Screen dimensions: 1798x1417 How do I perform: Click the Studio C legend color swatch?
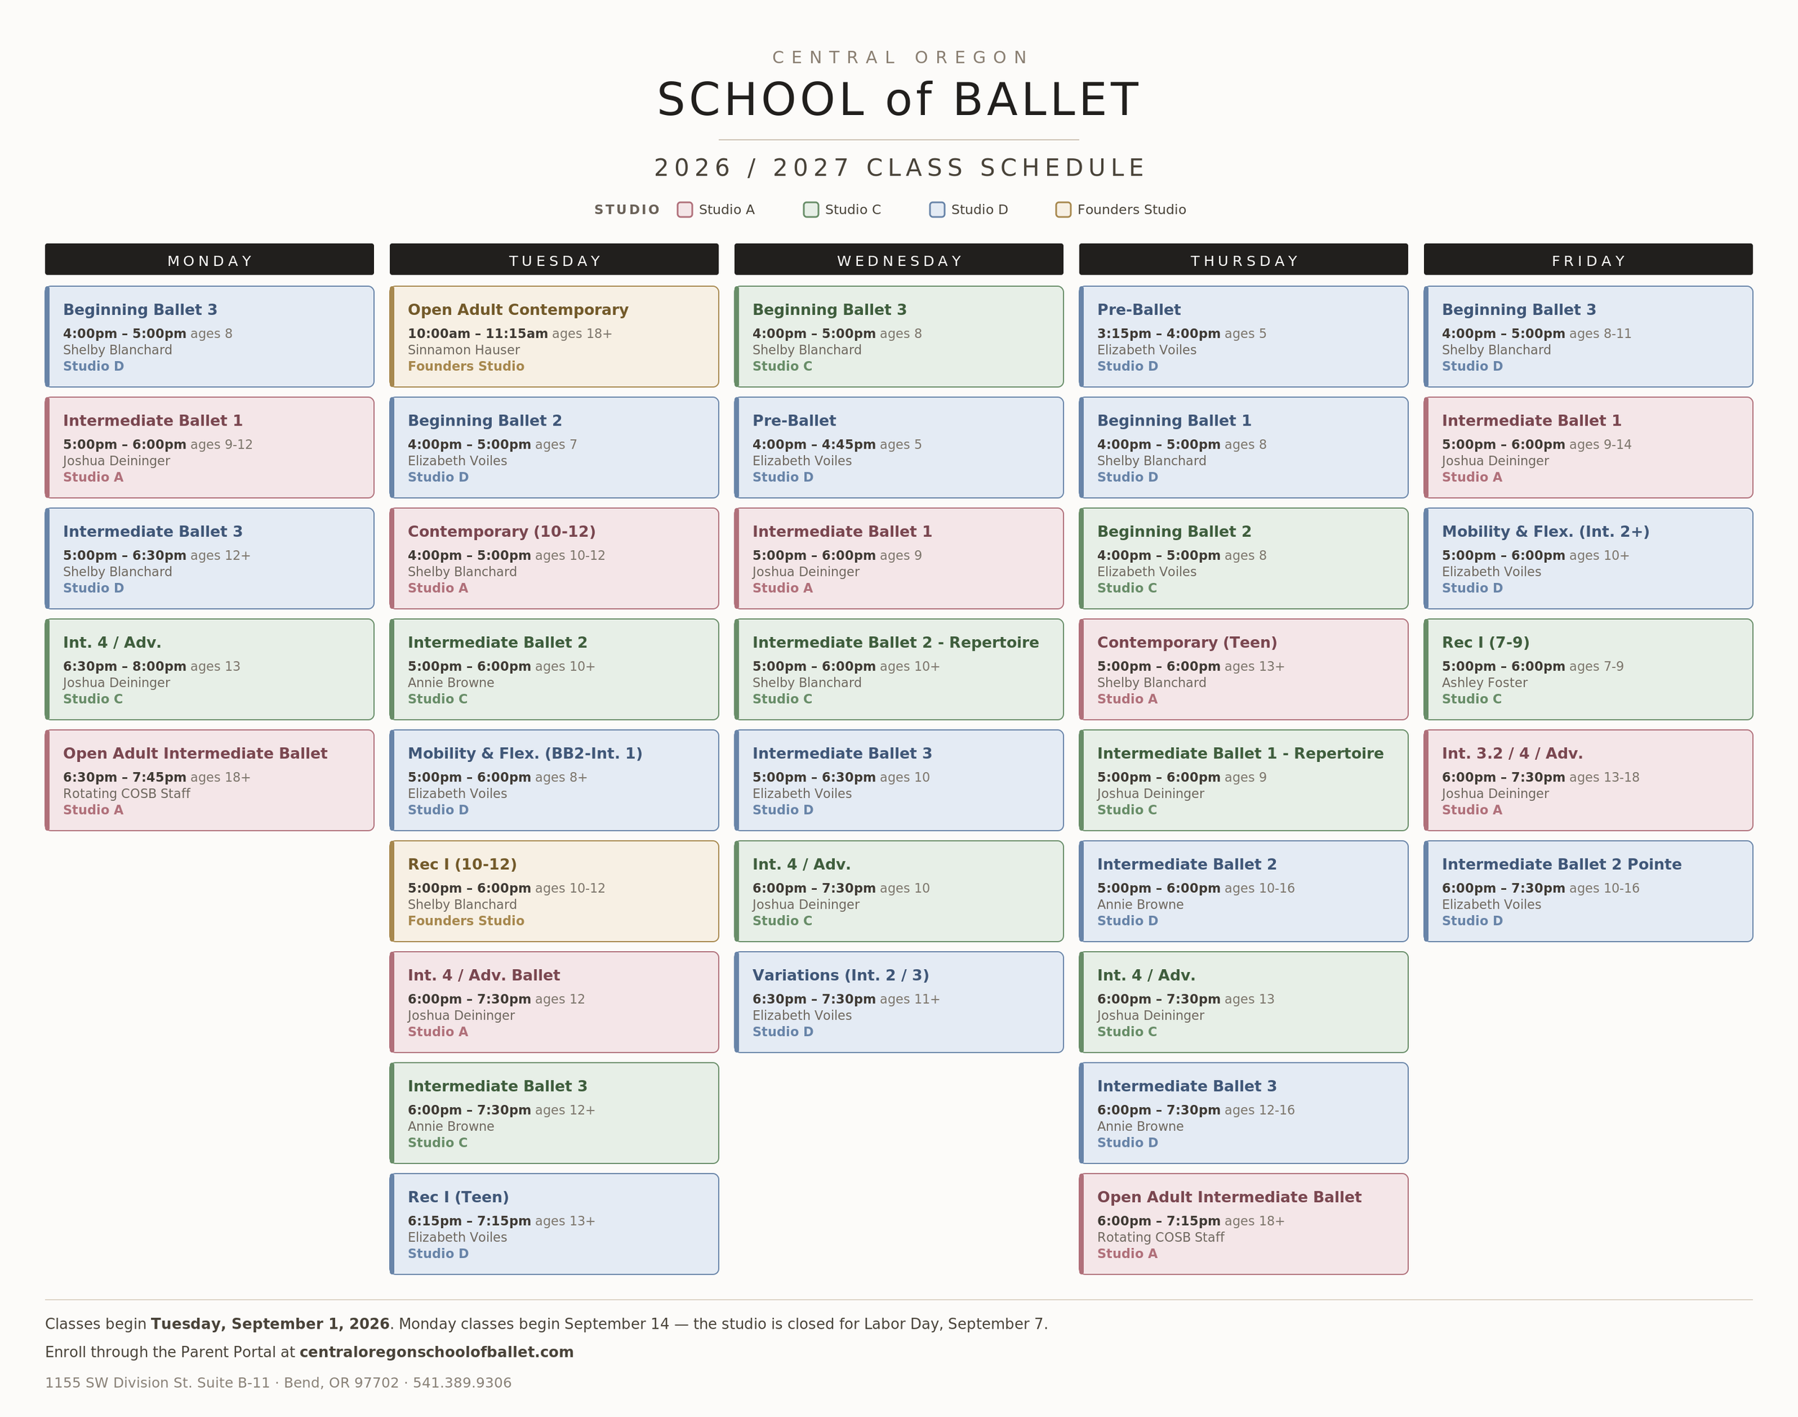click(x=811, y=209)
